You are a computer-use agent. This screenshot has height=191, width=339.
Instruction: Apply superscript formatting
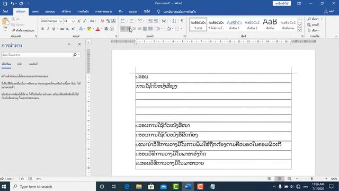tap(73, 29)
